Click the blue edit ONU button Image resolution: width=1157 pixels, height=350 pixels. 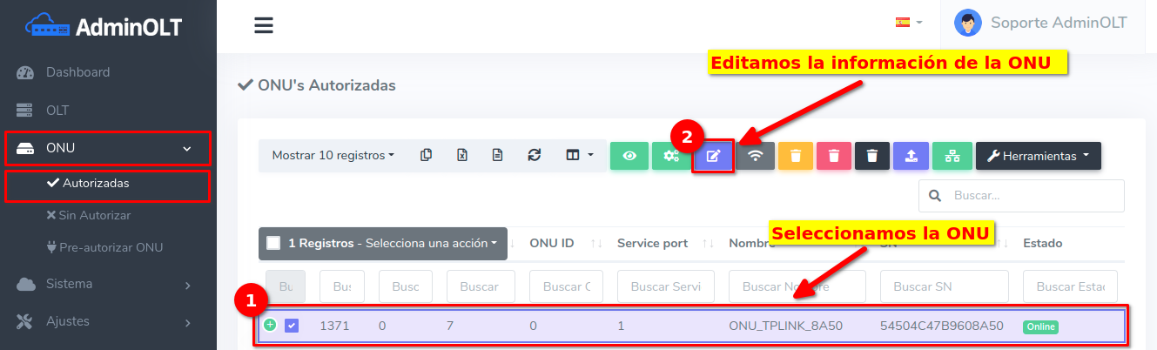click(713, 157)
